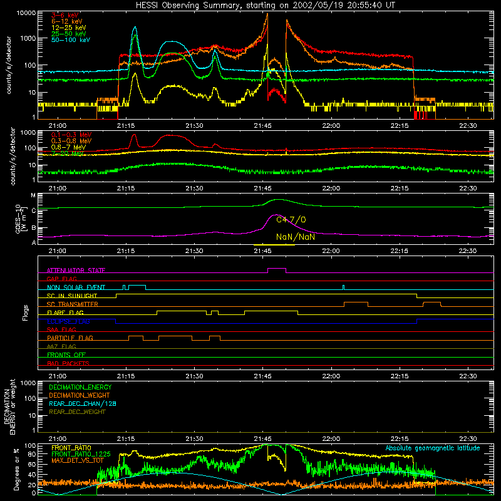The height and width of the screenshot is (501, 501).
Task: Click the 'NaN/NaN' annotation in GOES panel
Action: pyautogui.click(x=296, y=237)
